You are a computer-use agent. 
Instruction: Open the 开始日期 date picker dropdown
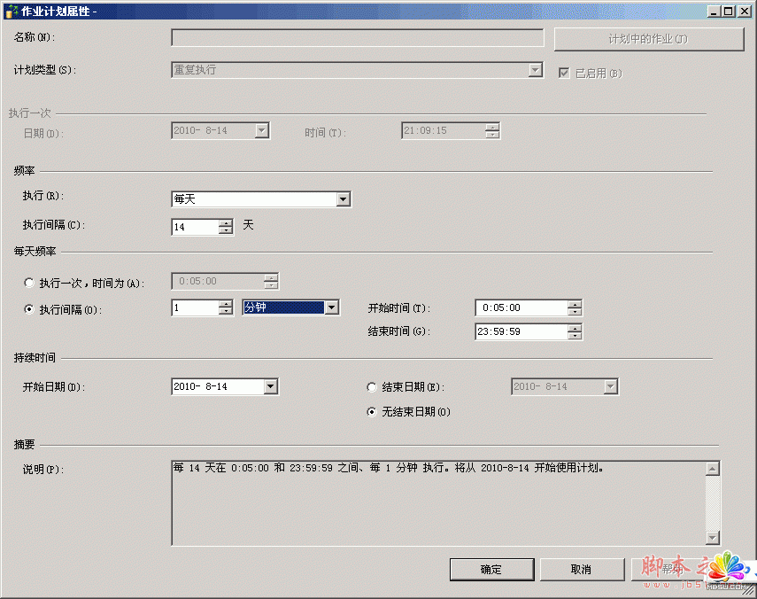click(x=271, y=386)
